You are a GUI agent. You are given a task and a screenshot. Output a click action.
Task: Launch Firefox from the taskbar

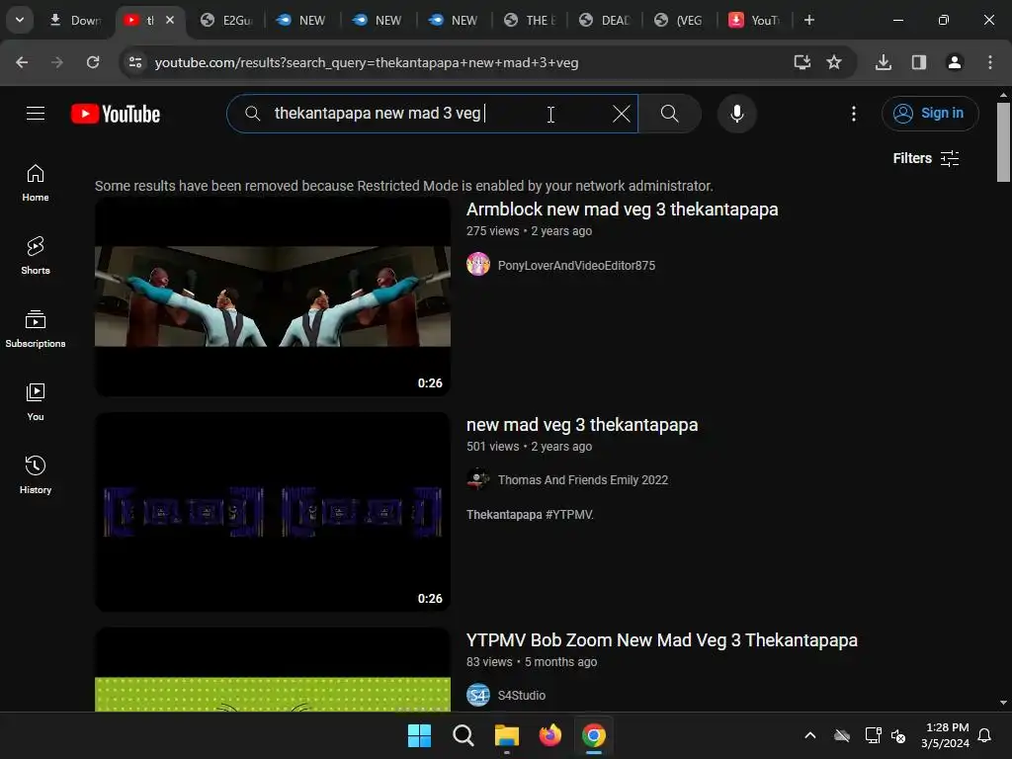point(549,735)
